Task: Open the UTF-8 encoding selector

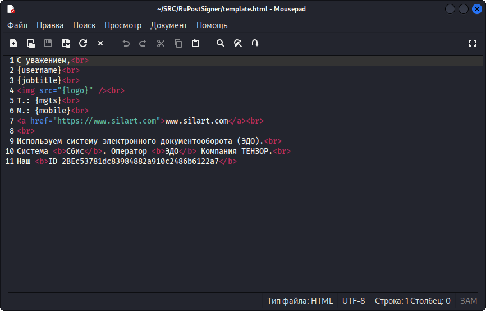Action: tap(354, 301)
